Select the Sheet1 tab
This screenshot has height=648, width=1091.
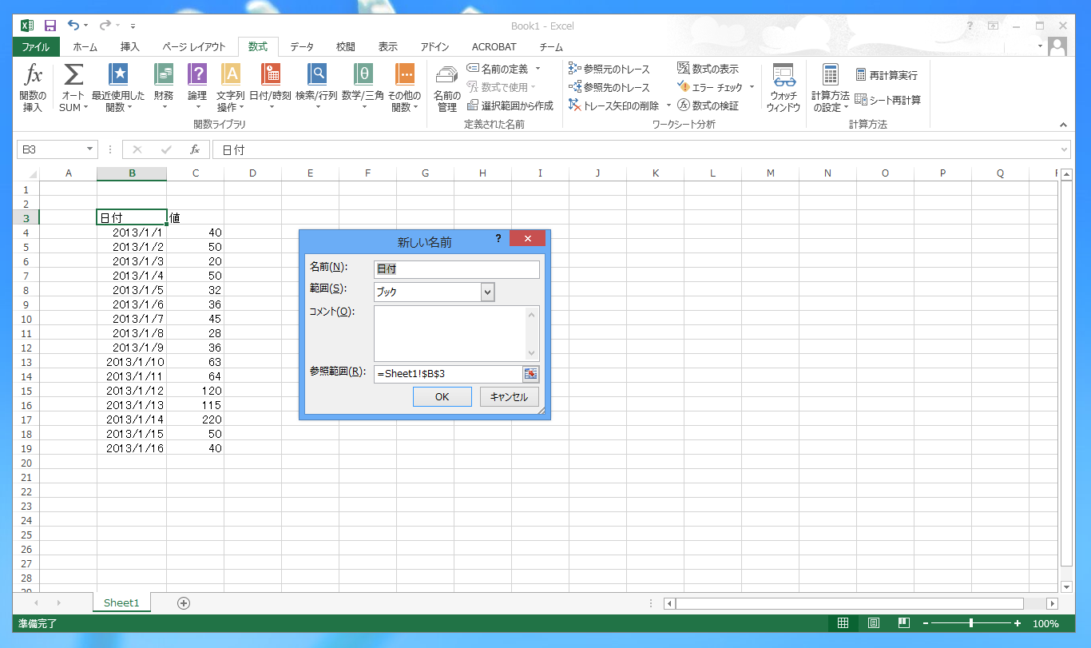pos(121,603)
